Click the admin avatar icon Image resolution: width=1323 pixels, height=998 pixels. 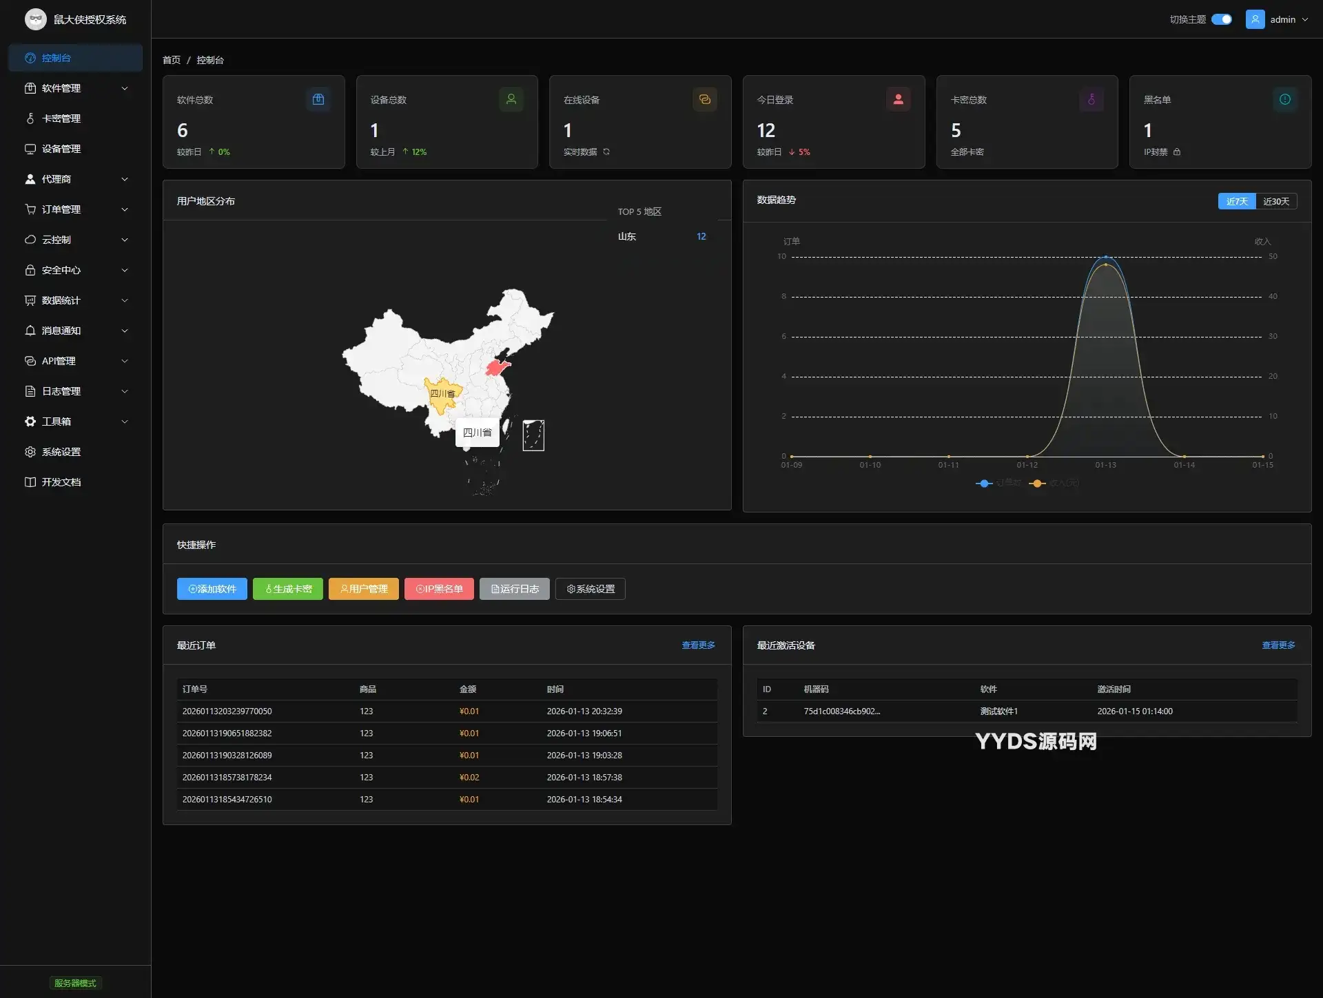[x=1255, y=19]
